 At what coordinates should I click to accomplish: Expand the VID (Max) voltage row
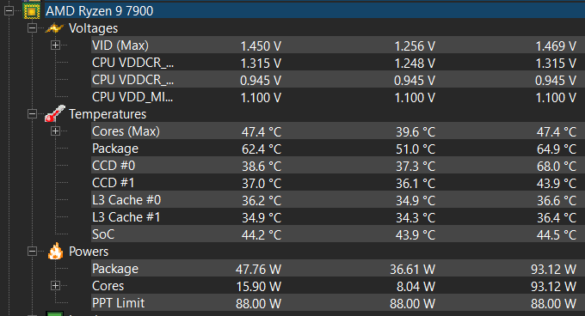55,46
